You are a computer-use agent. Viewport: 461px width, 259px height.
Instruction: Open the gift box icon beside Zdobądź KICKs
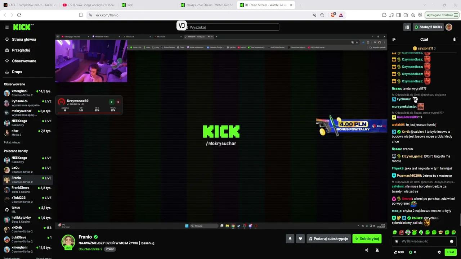click(x=407, y=27)
